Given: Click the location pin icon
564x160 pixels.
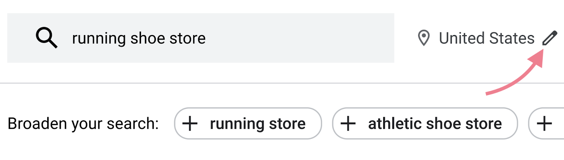Looking at the screenshot, I should click(x=424, y=38).
